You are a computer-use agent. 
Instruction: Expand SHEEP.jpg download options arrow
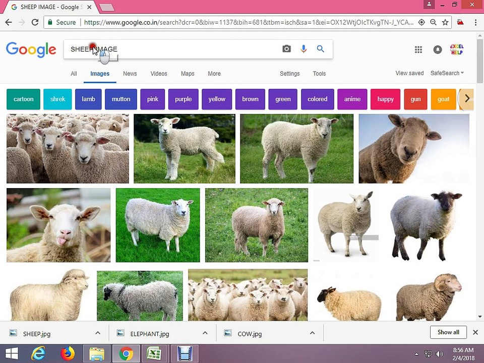pos(97,333)
